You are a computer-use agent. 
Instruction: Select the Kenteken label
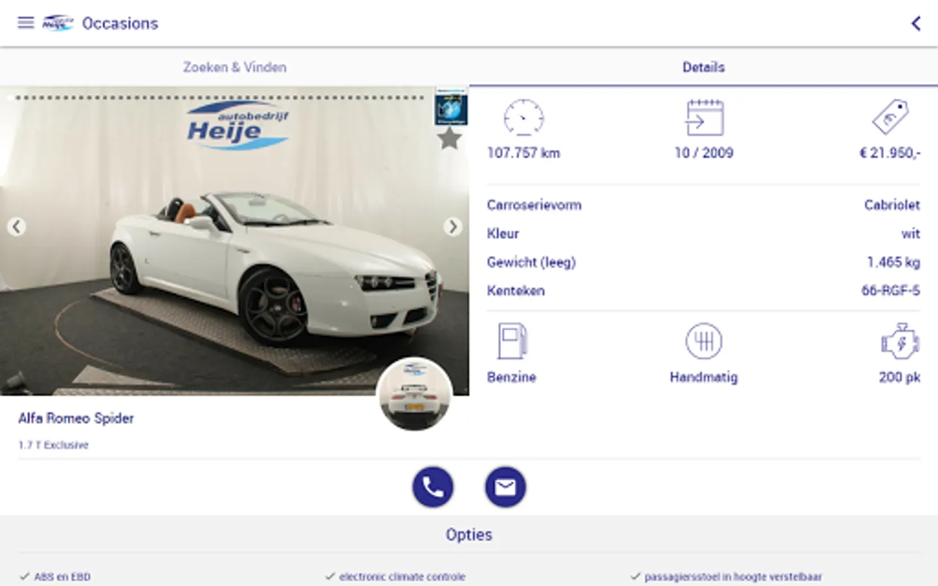click(x=516, y=291)
